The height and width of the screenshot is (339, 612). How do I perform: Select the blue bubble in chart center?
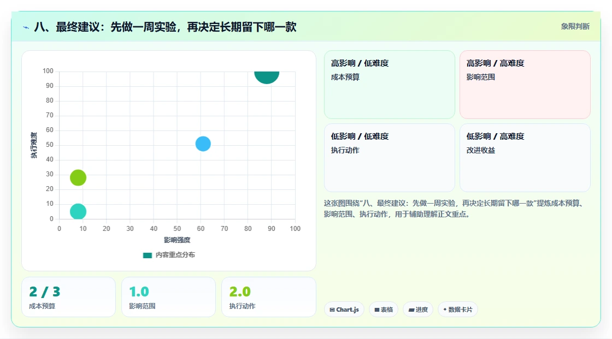(x=203, y=144)
